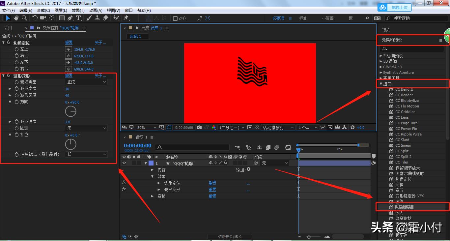Hide the "QQQ"轮廓 layer with eye icon
Screen dimensions: 450x241
point(124,163)
